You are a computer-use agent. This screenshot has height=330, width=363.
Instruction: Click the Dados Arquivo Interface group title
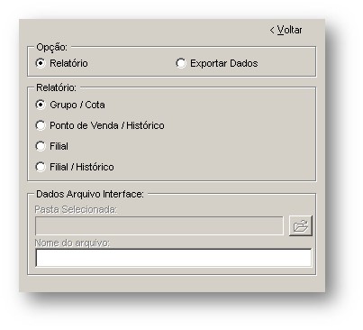tap(90, 194)
